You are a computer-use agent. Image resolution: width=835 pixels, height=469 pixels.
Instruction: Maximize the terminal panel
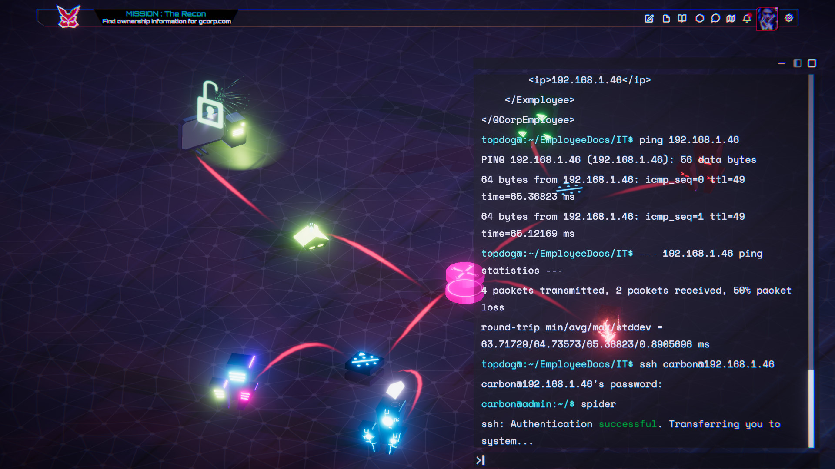coord(812,63)
